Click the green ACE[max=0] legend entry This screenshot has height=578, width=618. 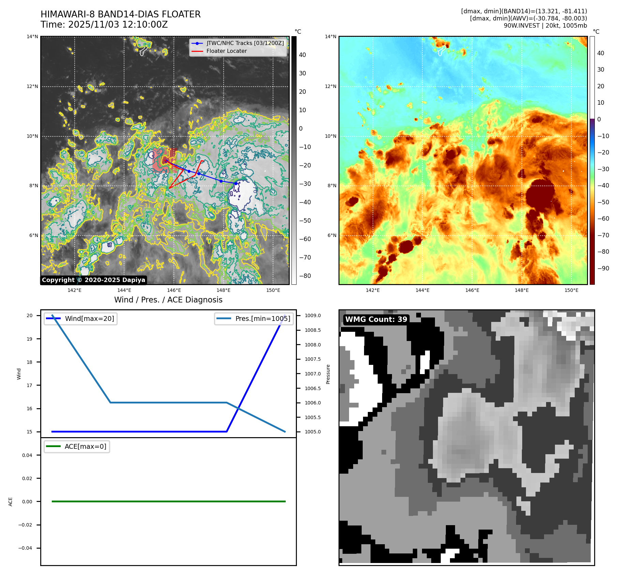point(77,446)
